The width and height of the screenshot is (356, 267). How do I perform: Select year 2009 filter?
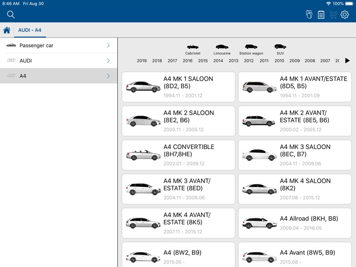point(294,61)
